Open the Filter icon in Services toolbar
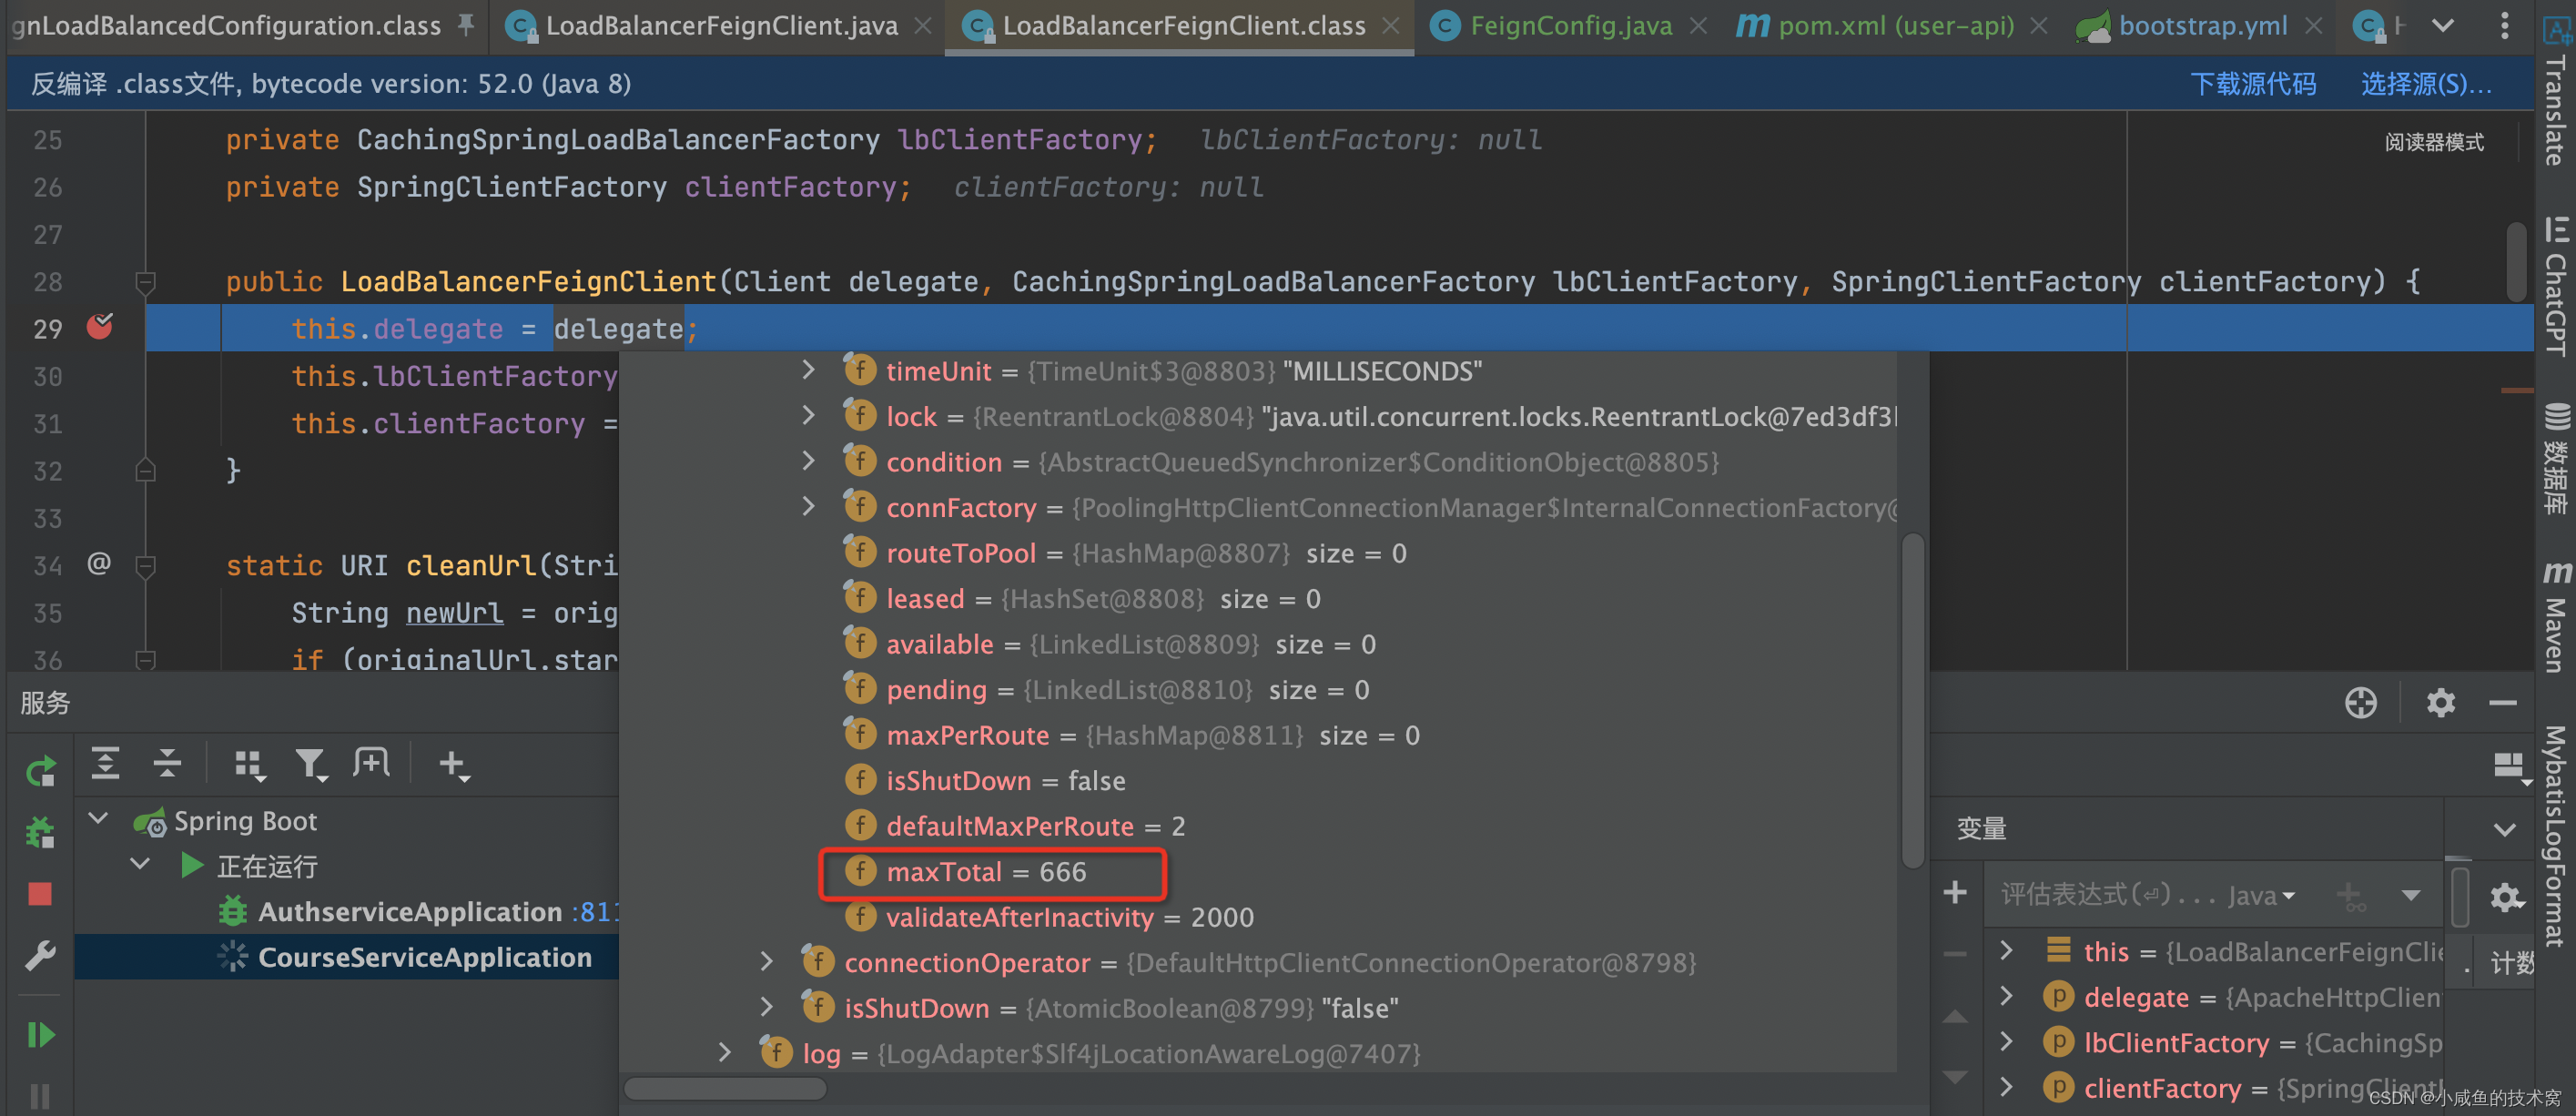The height and width of the screenshot is (1116, 2576). tap(311, 765)
